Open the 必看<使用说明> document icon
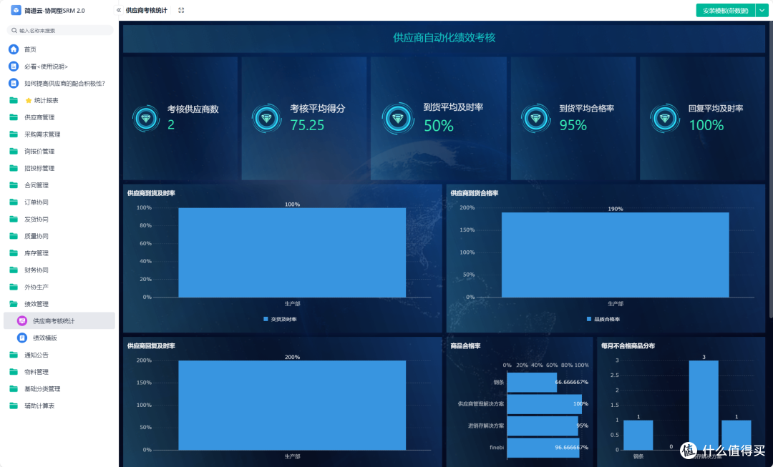This screenshot has height=467, width=773. [14, 67]
